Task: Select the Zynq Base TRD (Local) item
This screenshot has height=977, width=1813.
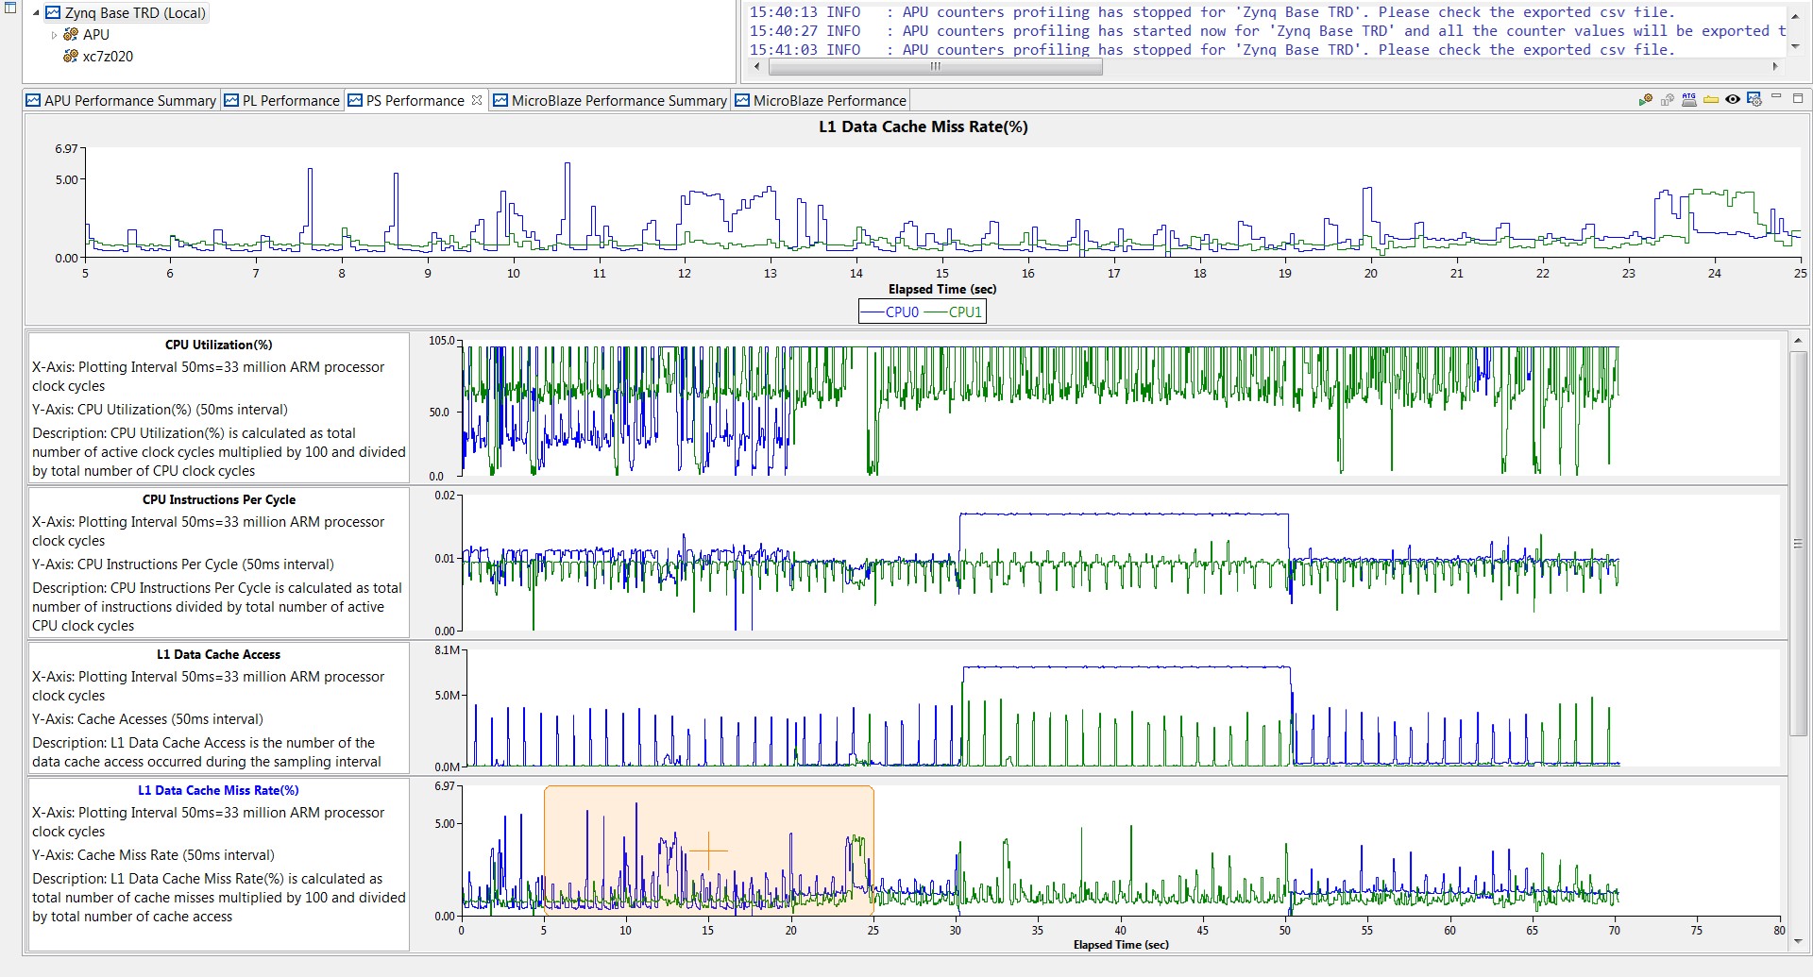Action: click(x=135, y=13)
